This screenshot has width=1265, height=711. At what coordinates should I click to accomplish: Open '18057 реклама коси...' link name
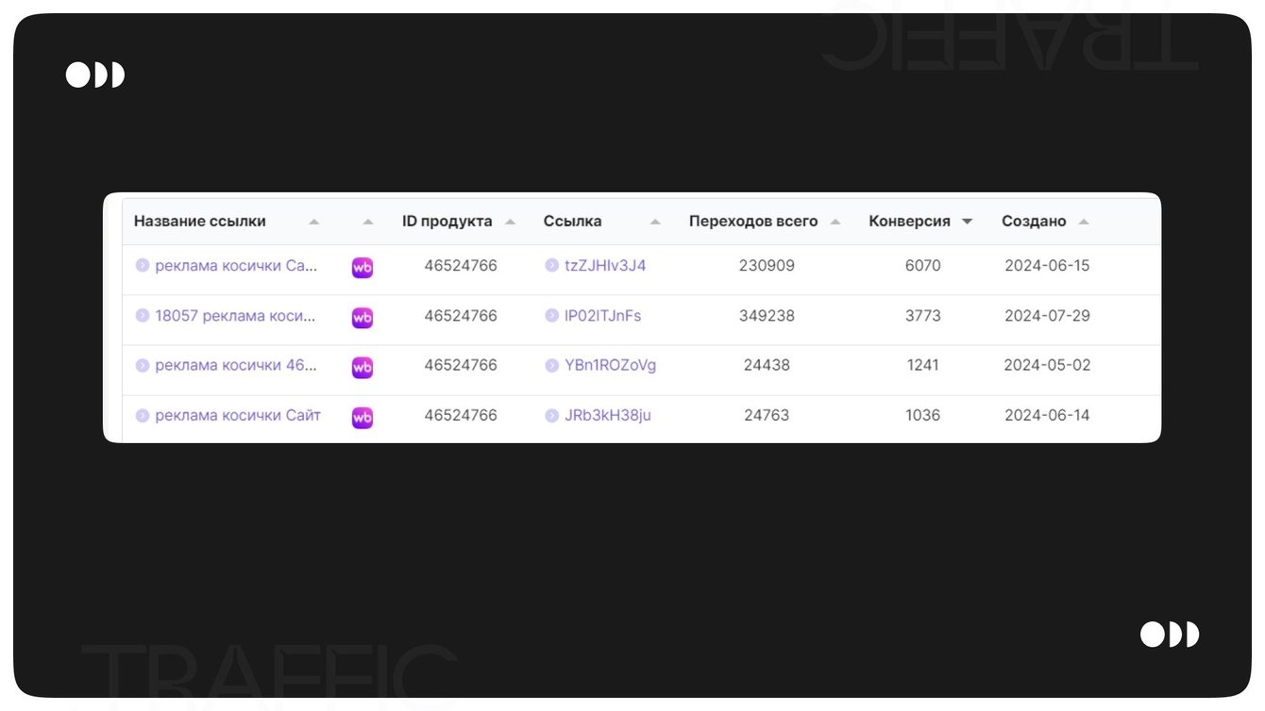click(x=235, y=316)
